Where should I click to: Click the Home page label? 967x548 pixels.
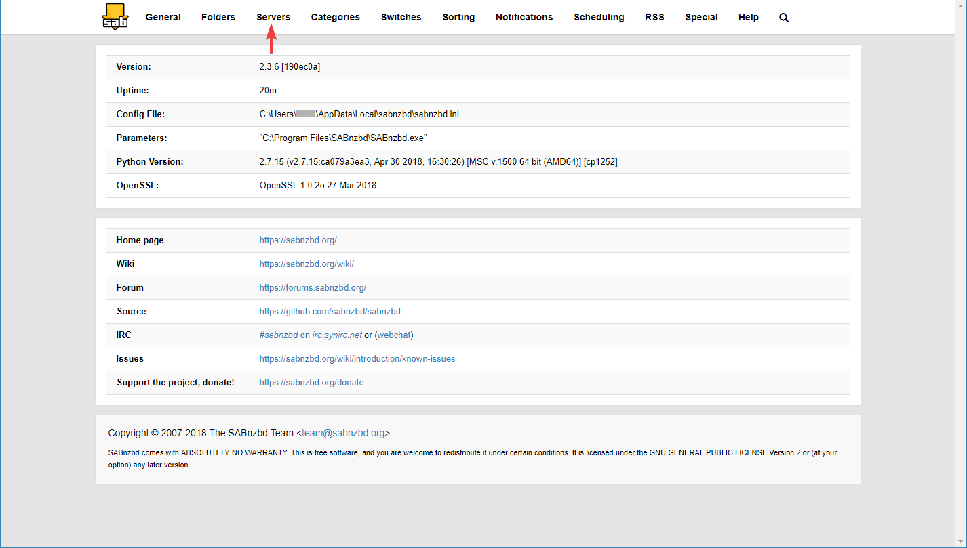(140, 240)
